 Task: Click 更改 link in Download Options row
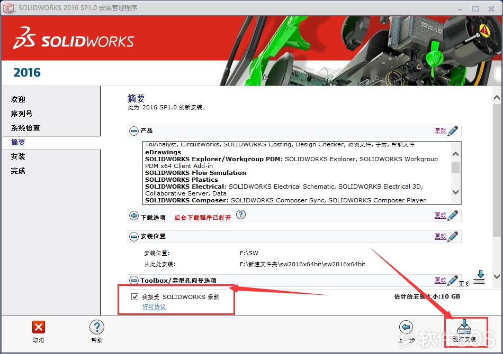click(440, 216)
